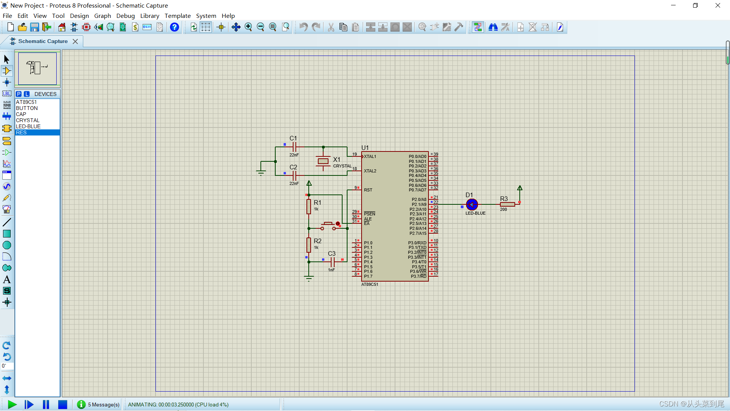Open the blue Help question-mark icon
This screenshot has height=411, width=730.
coord(175,27)
